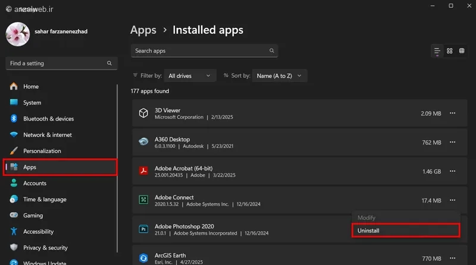
Task: Click the 3D Viewer app icon
Action: point(143,113)
